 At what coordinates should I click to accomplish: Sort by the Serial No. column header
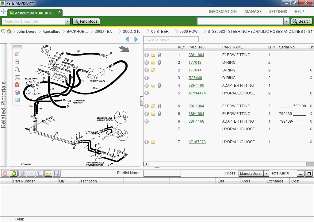tap(287, 47)
